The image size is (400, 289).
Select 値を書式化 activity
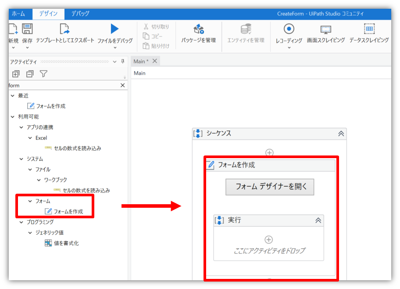[x=62, y=243]
